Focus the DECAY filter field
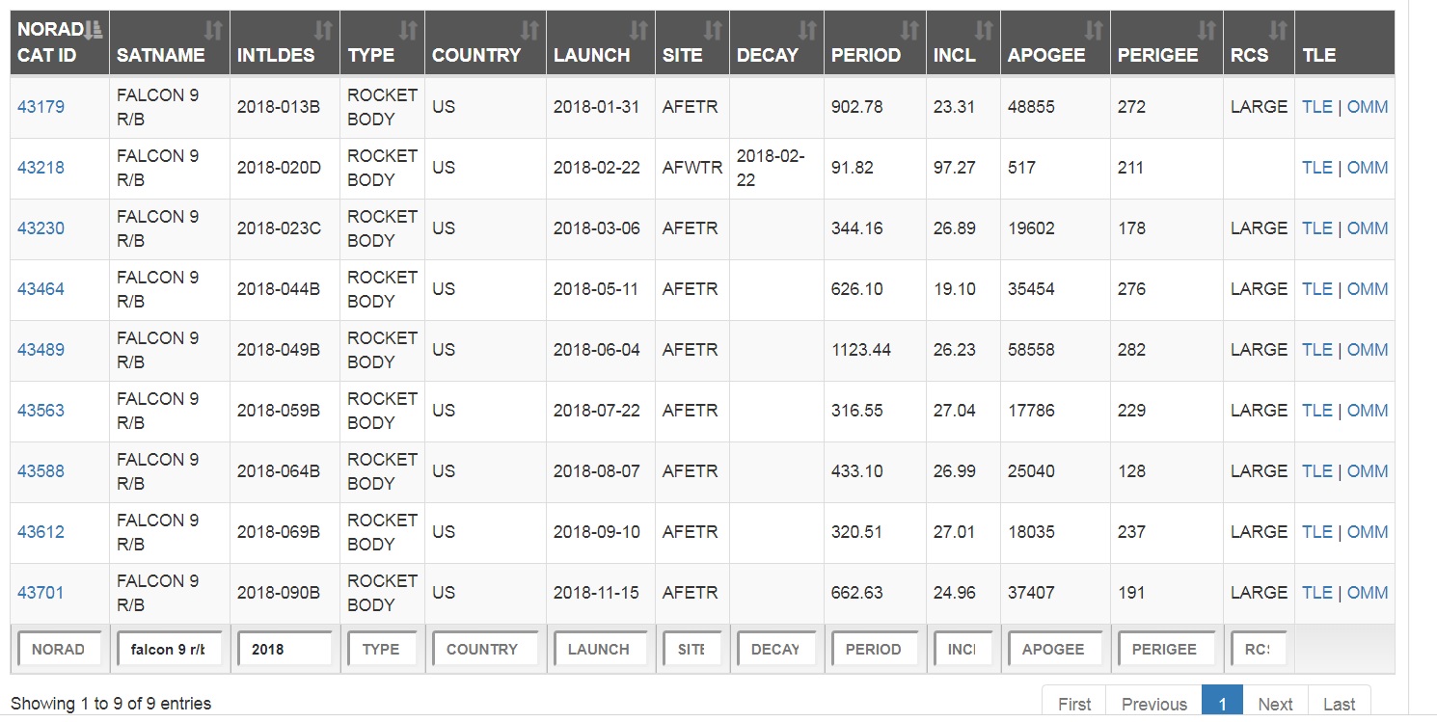1437x722 pixels. [x=776, y=649]
